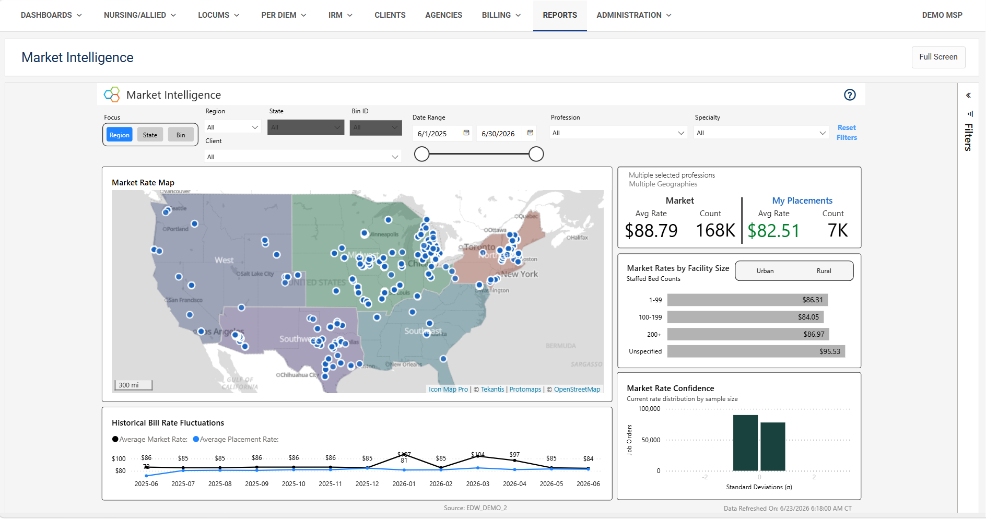Open Icon Map Pro attribution link

[448, 390]
